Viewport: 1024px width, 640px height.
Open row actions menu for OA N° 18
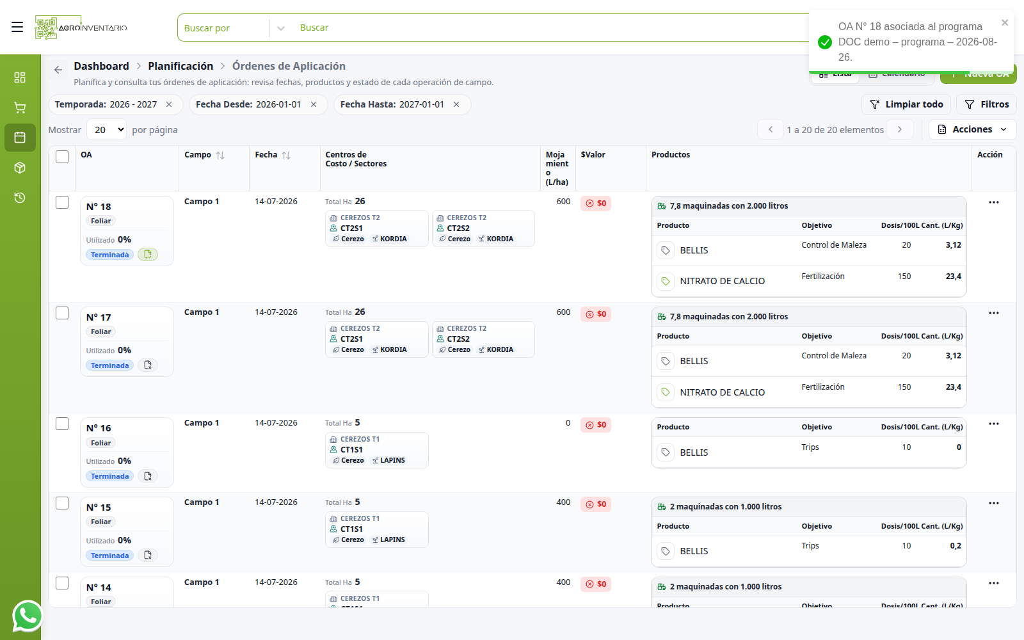[x=994, y=202]
